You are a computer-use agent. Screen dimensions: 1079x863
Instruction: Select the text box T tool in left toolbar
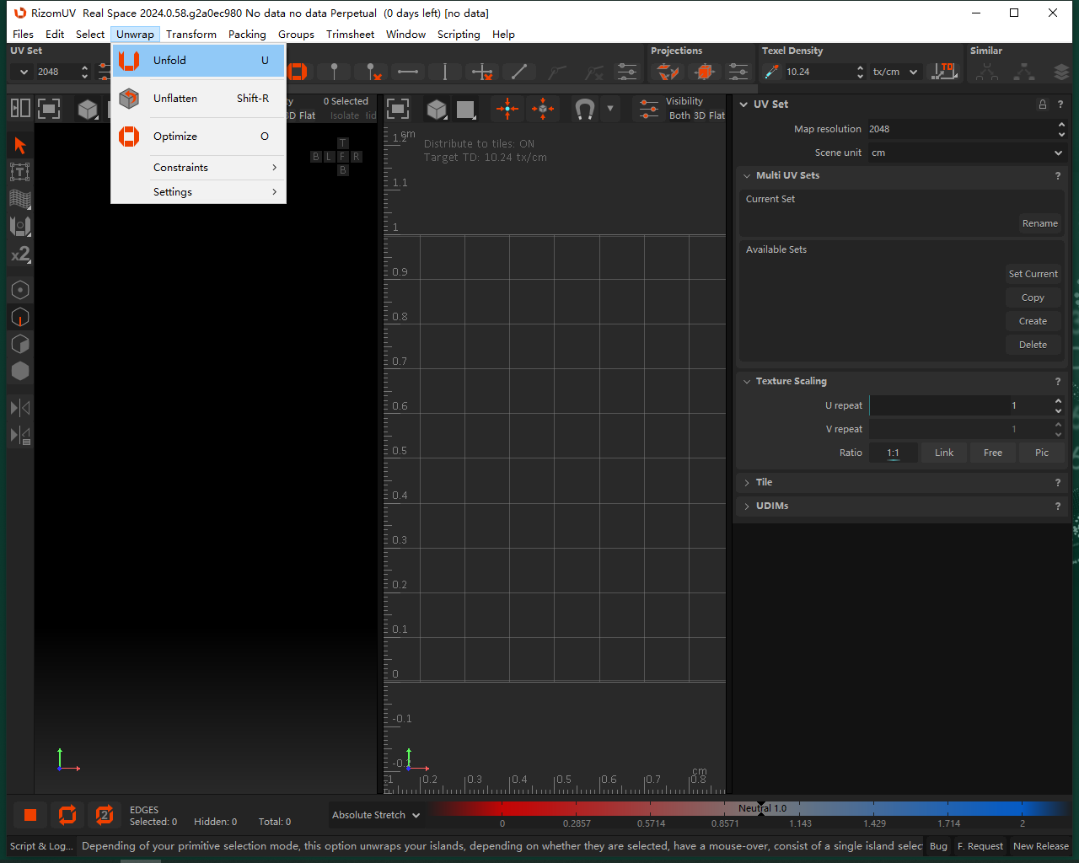20,173
